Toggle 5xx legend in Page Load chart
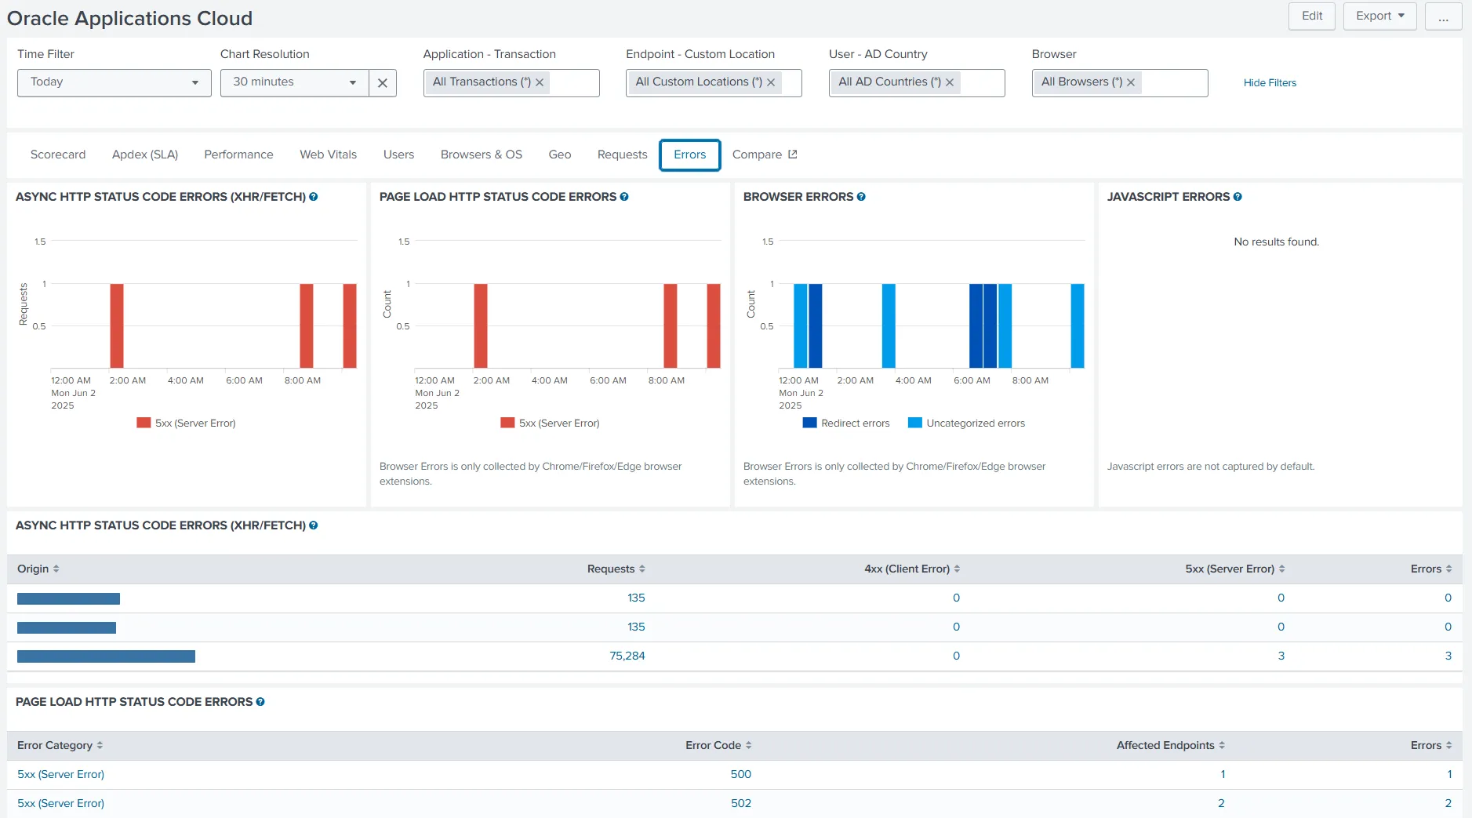 551,424
